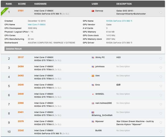Select the 'Galax GOC 2015' description text
Screen dimensions: 166x137
[x=124, y=11]
